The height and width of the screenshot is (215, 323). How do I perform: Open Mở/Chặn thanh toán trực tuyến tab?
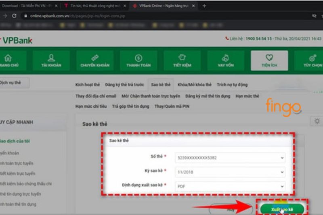tap(151, 96)
